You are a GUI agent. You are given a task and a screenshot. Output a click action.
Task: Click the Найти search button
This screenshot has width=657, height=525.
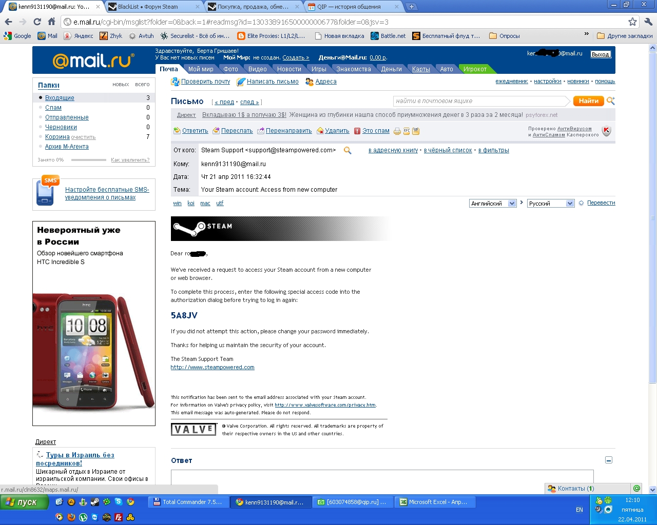coord(588,101)
